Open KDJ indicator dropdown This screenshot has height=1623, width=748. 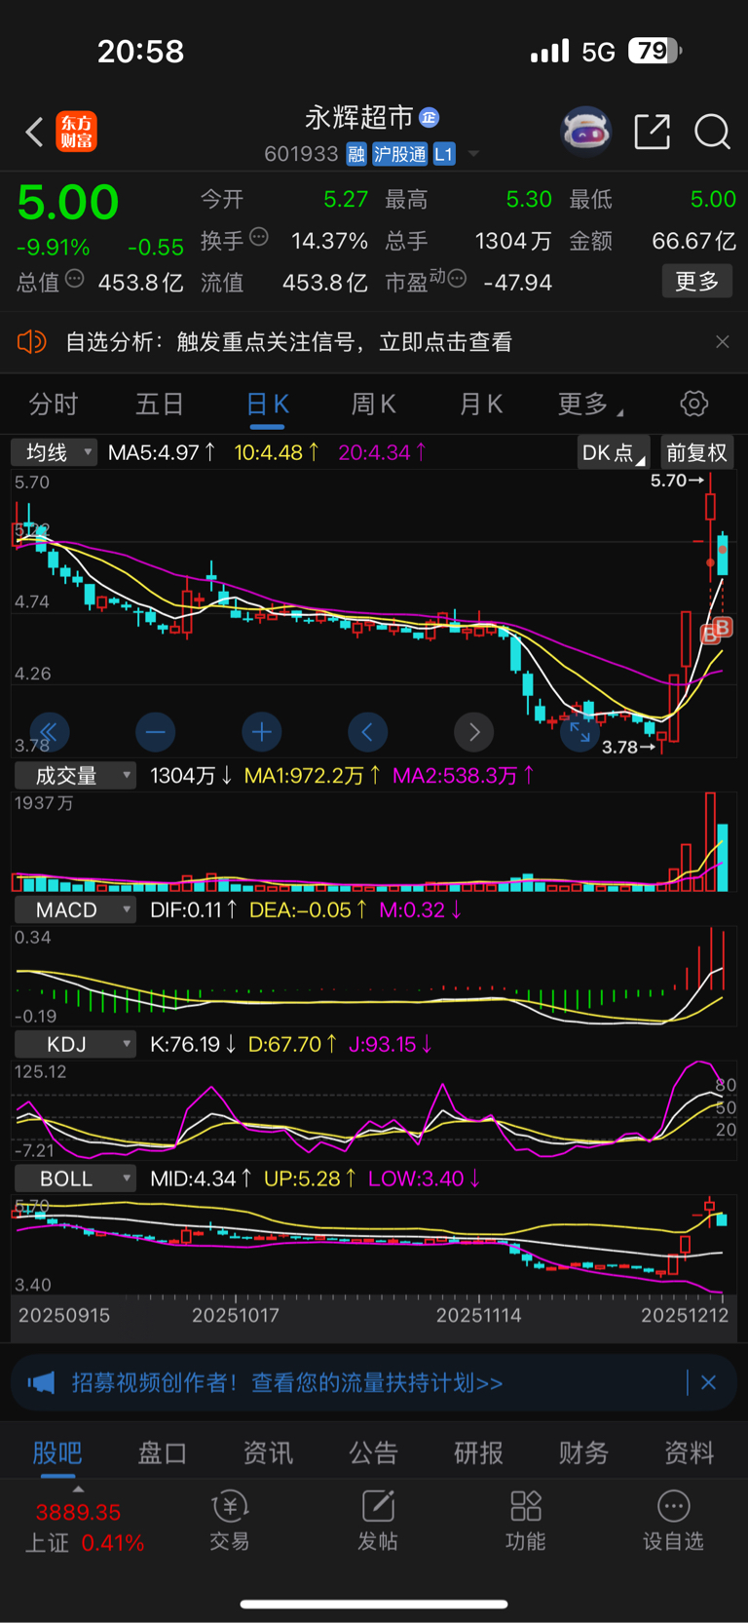pyautogui.click(x=74, y=1045)
